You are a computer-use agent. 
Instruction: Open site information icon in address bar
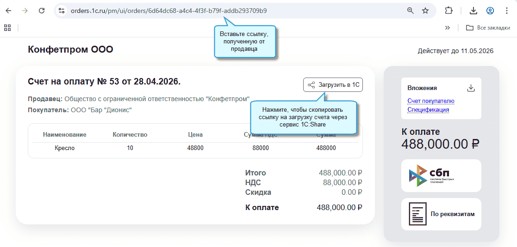coord(62,11)
